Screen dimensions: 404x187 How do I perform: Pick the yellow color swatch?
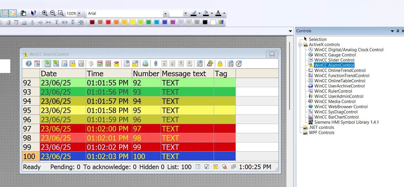point(132,22)
